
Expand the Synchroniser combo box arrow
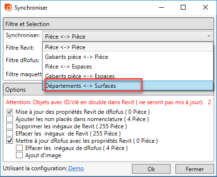(209, 36)
